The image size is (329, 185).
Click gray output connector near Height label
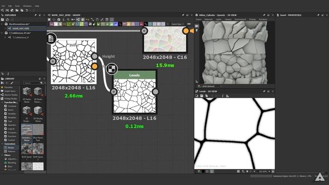[x=95, y=56]
